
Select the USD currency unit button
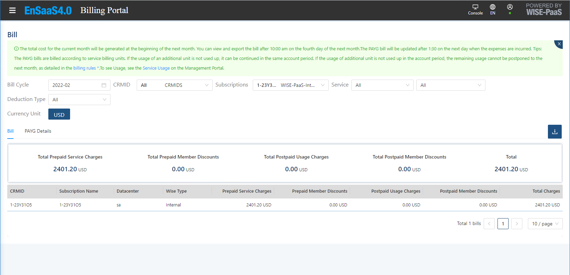pyautogui.click(x=59, y=114)
